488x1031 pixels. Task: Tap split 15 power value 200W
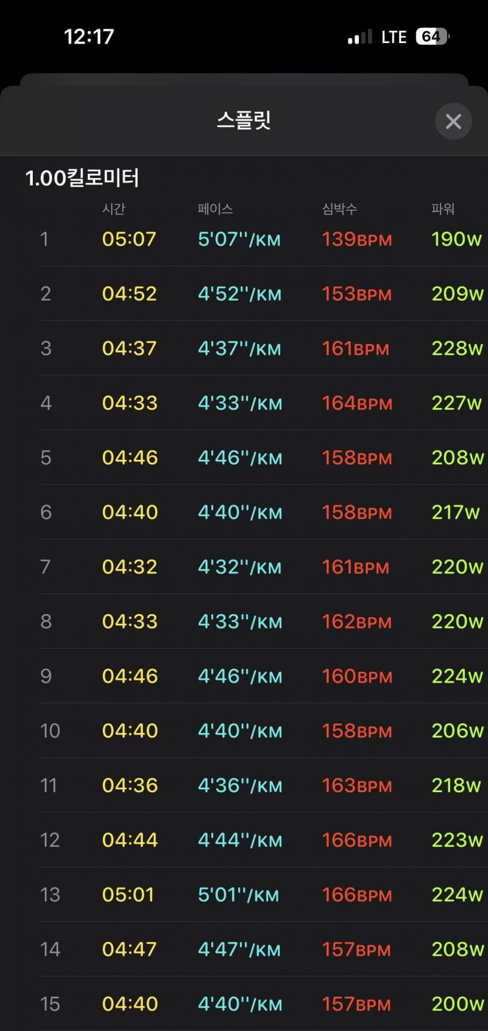pyautogui.click(x=457, y=1004)
